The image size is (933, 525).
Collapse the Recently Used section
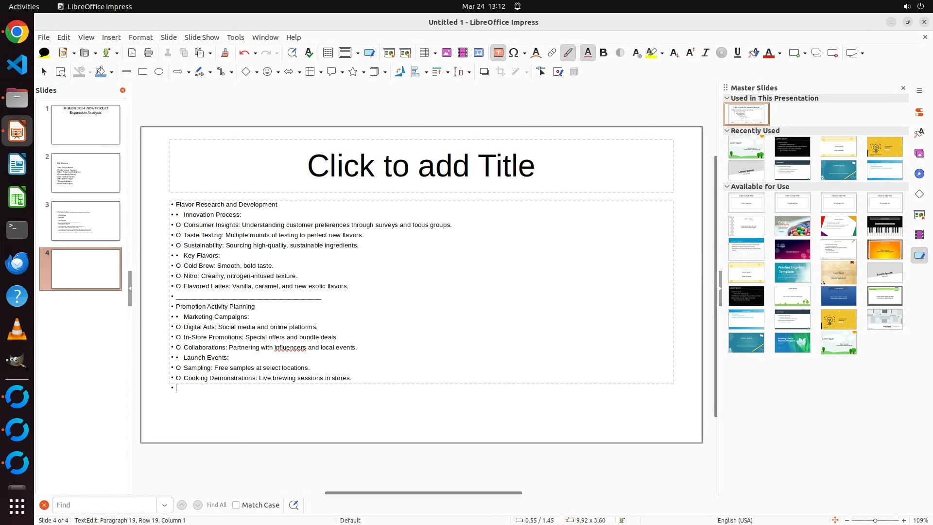[x=727, y=131]
